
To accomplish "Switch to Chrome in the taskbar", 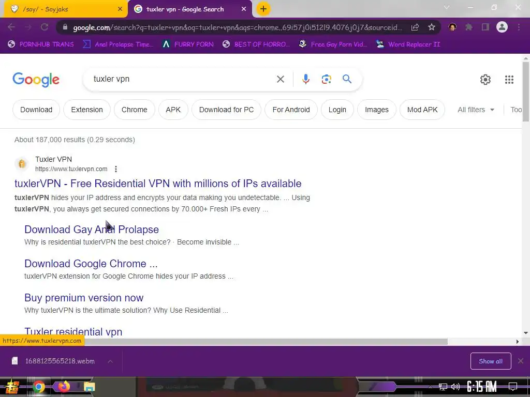I will (x=38, y=387).
